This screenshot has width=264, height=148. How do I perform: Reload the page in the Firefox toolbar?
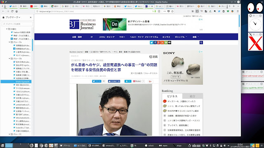click(12, 11)
